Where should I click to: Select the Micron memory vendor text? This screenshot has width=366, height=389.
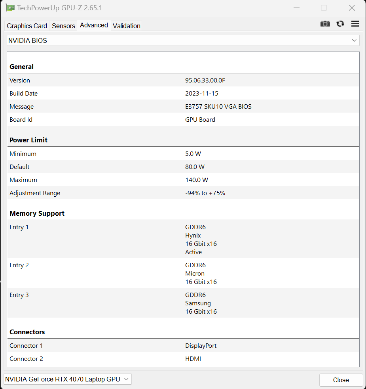click(195, 273)
